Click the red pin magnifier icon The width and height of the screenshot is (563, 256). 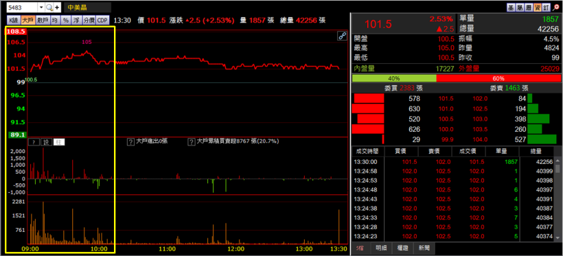[x=557, y=8]
